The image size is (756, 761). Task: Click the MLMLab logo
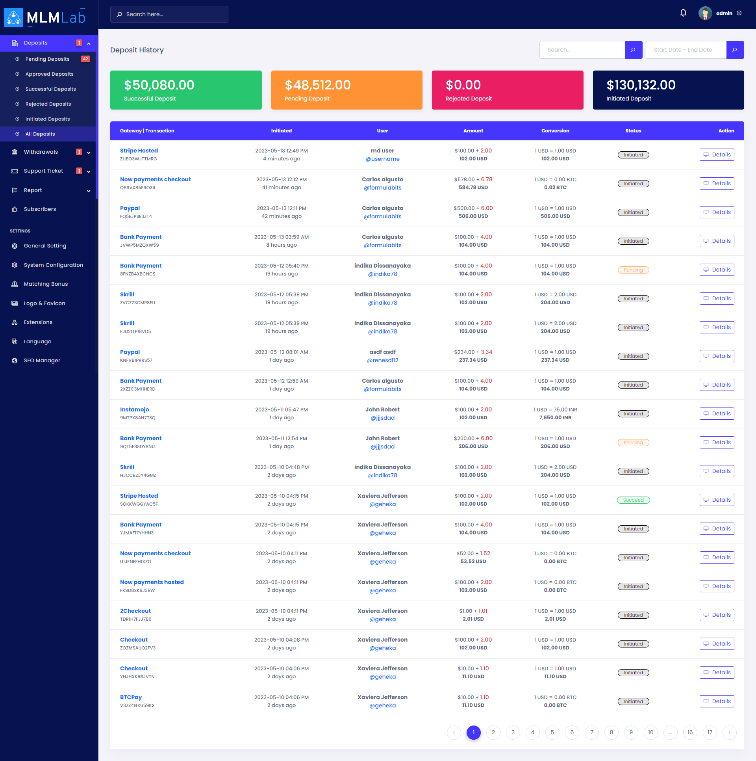tap(45, 17)
